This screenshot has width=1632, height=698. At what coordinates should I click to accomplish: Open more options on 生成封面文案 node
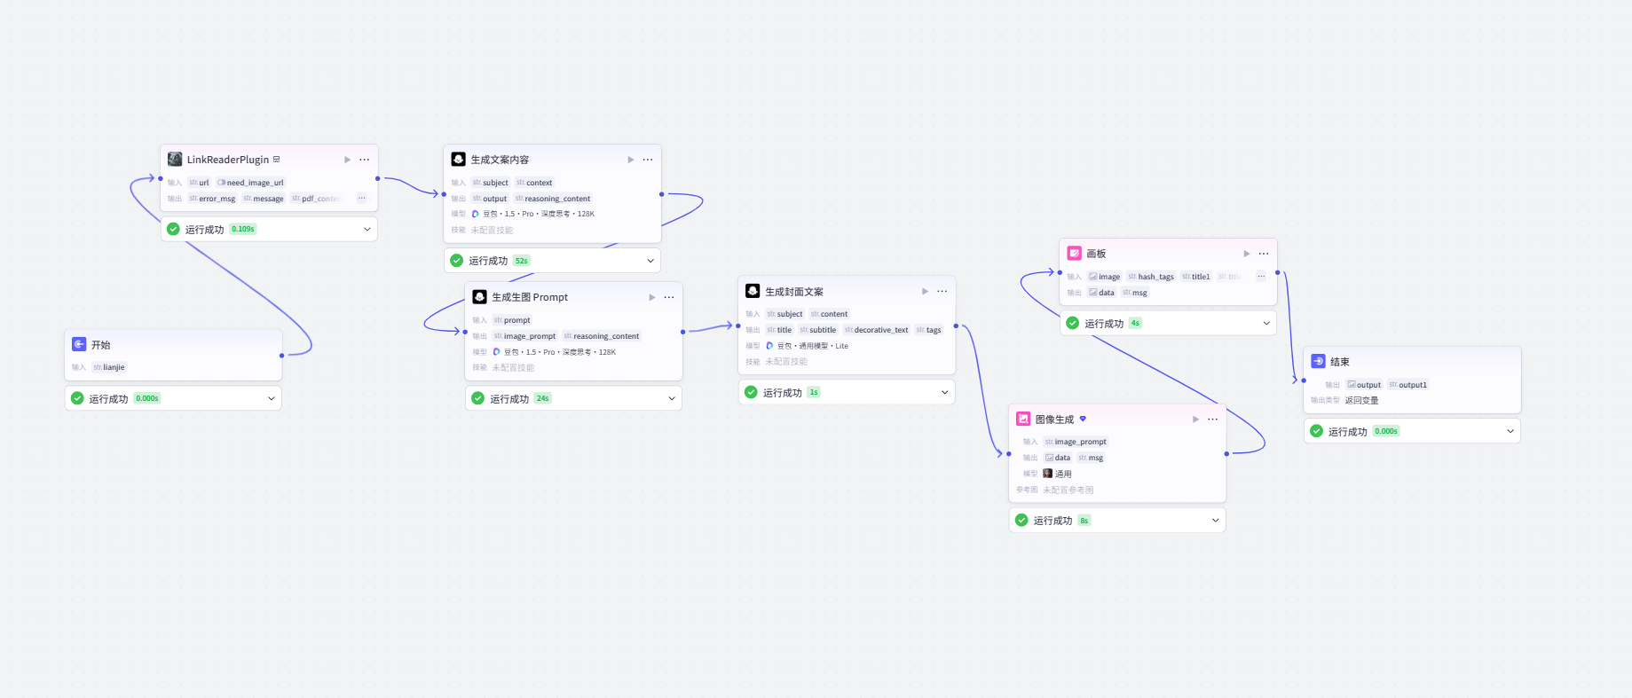tap(942, 292)
